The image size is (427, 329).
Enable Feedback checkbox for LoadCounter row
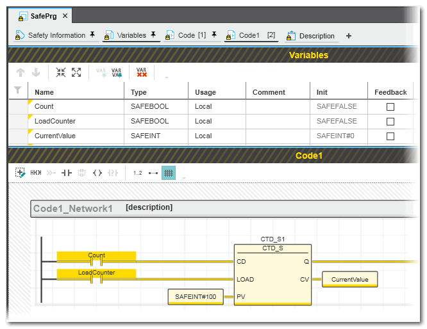390,122
